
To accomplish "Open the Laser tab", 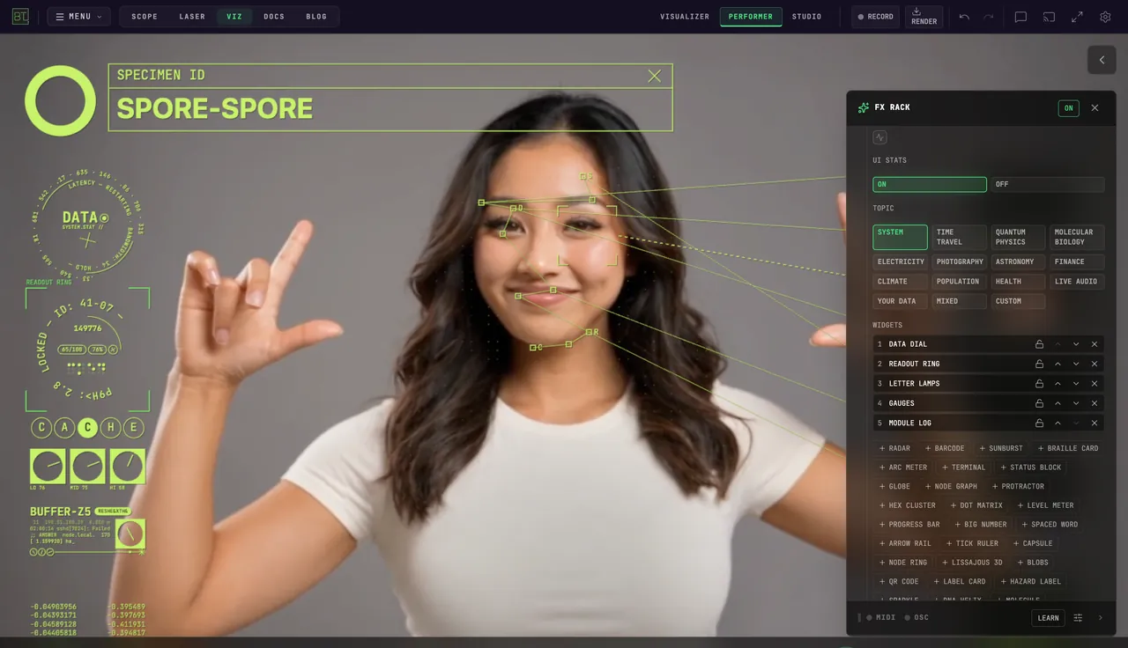I will point(192,17).
